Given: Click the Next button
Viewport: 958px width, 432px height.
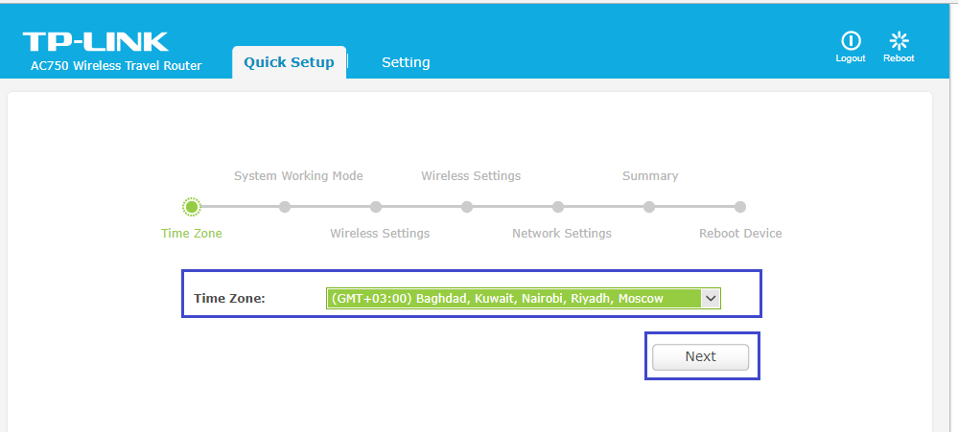Looking at the screenshot, I should click(700, 357).
